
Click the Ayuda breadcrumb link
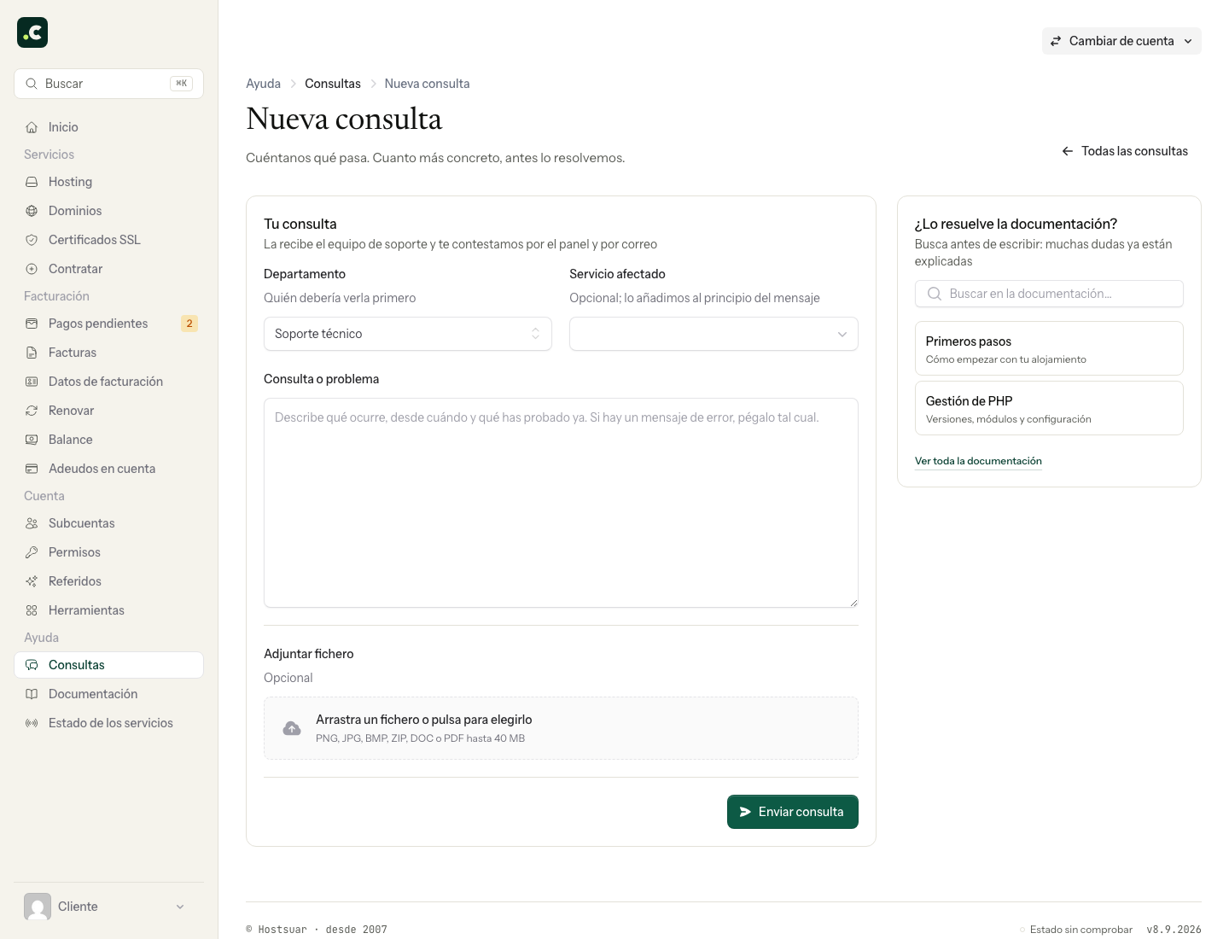[x=263, y=84]
